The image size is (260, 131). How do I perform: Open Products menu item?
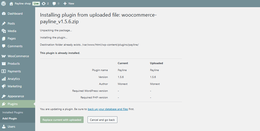click(x=14, y=64)
